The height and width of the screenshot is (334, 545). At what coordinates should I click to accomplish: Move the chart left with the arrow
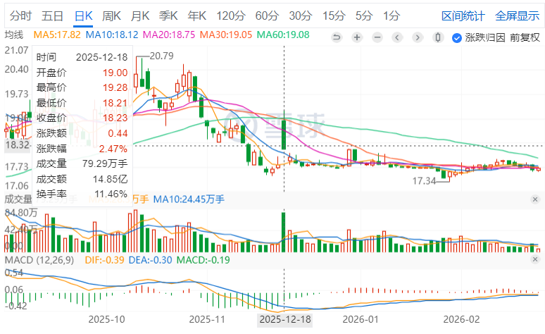397,37
